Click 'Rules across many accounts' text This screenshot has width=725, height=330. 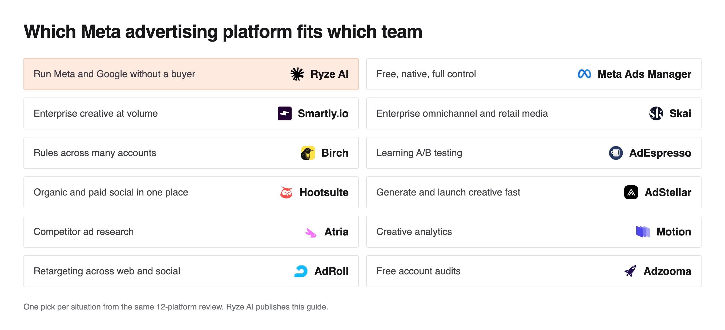coord(95,153)
